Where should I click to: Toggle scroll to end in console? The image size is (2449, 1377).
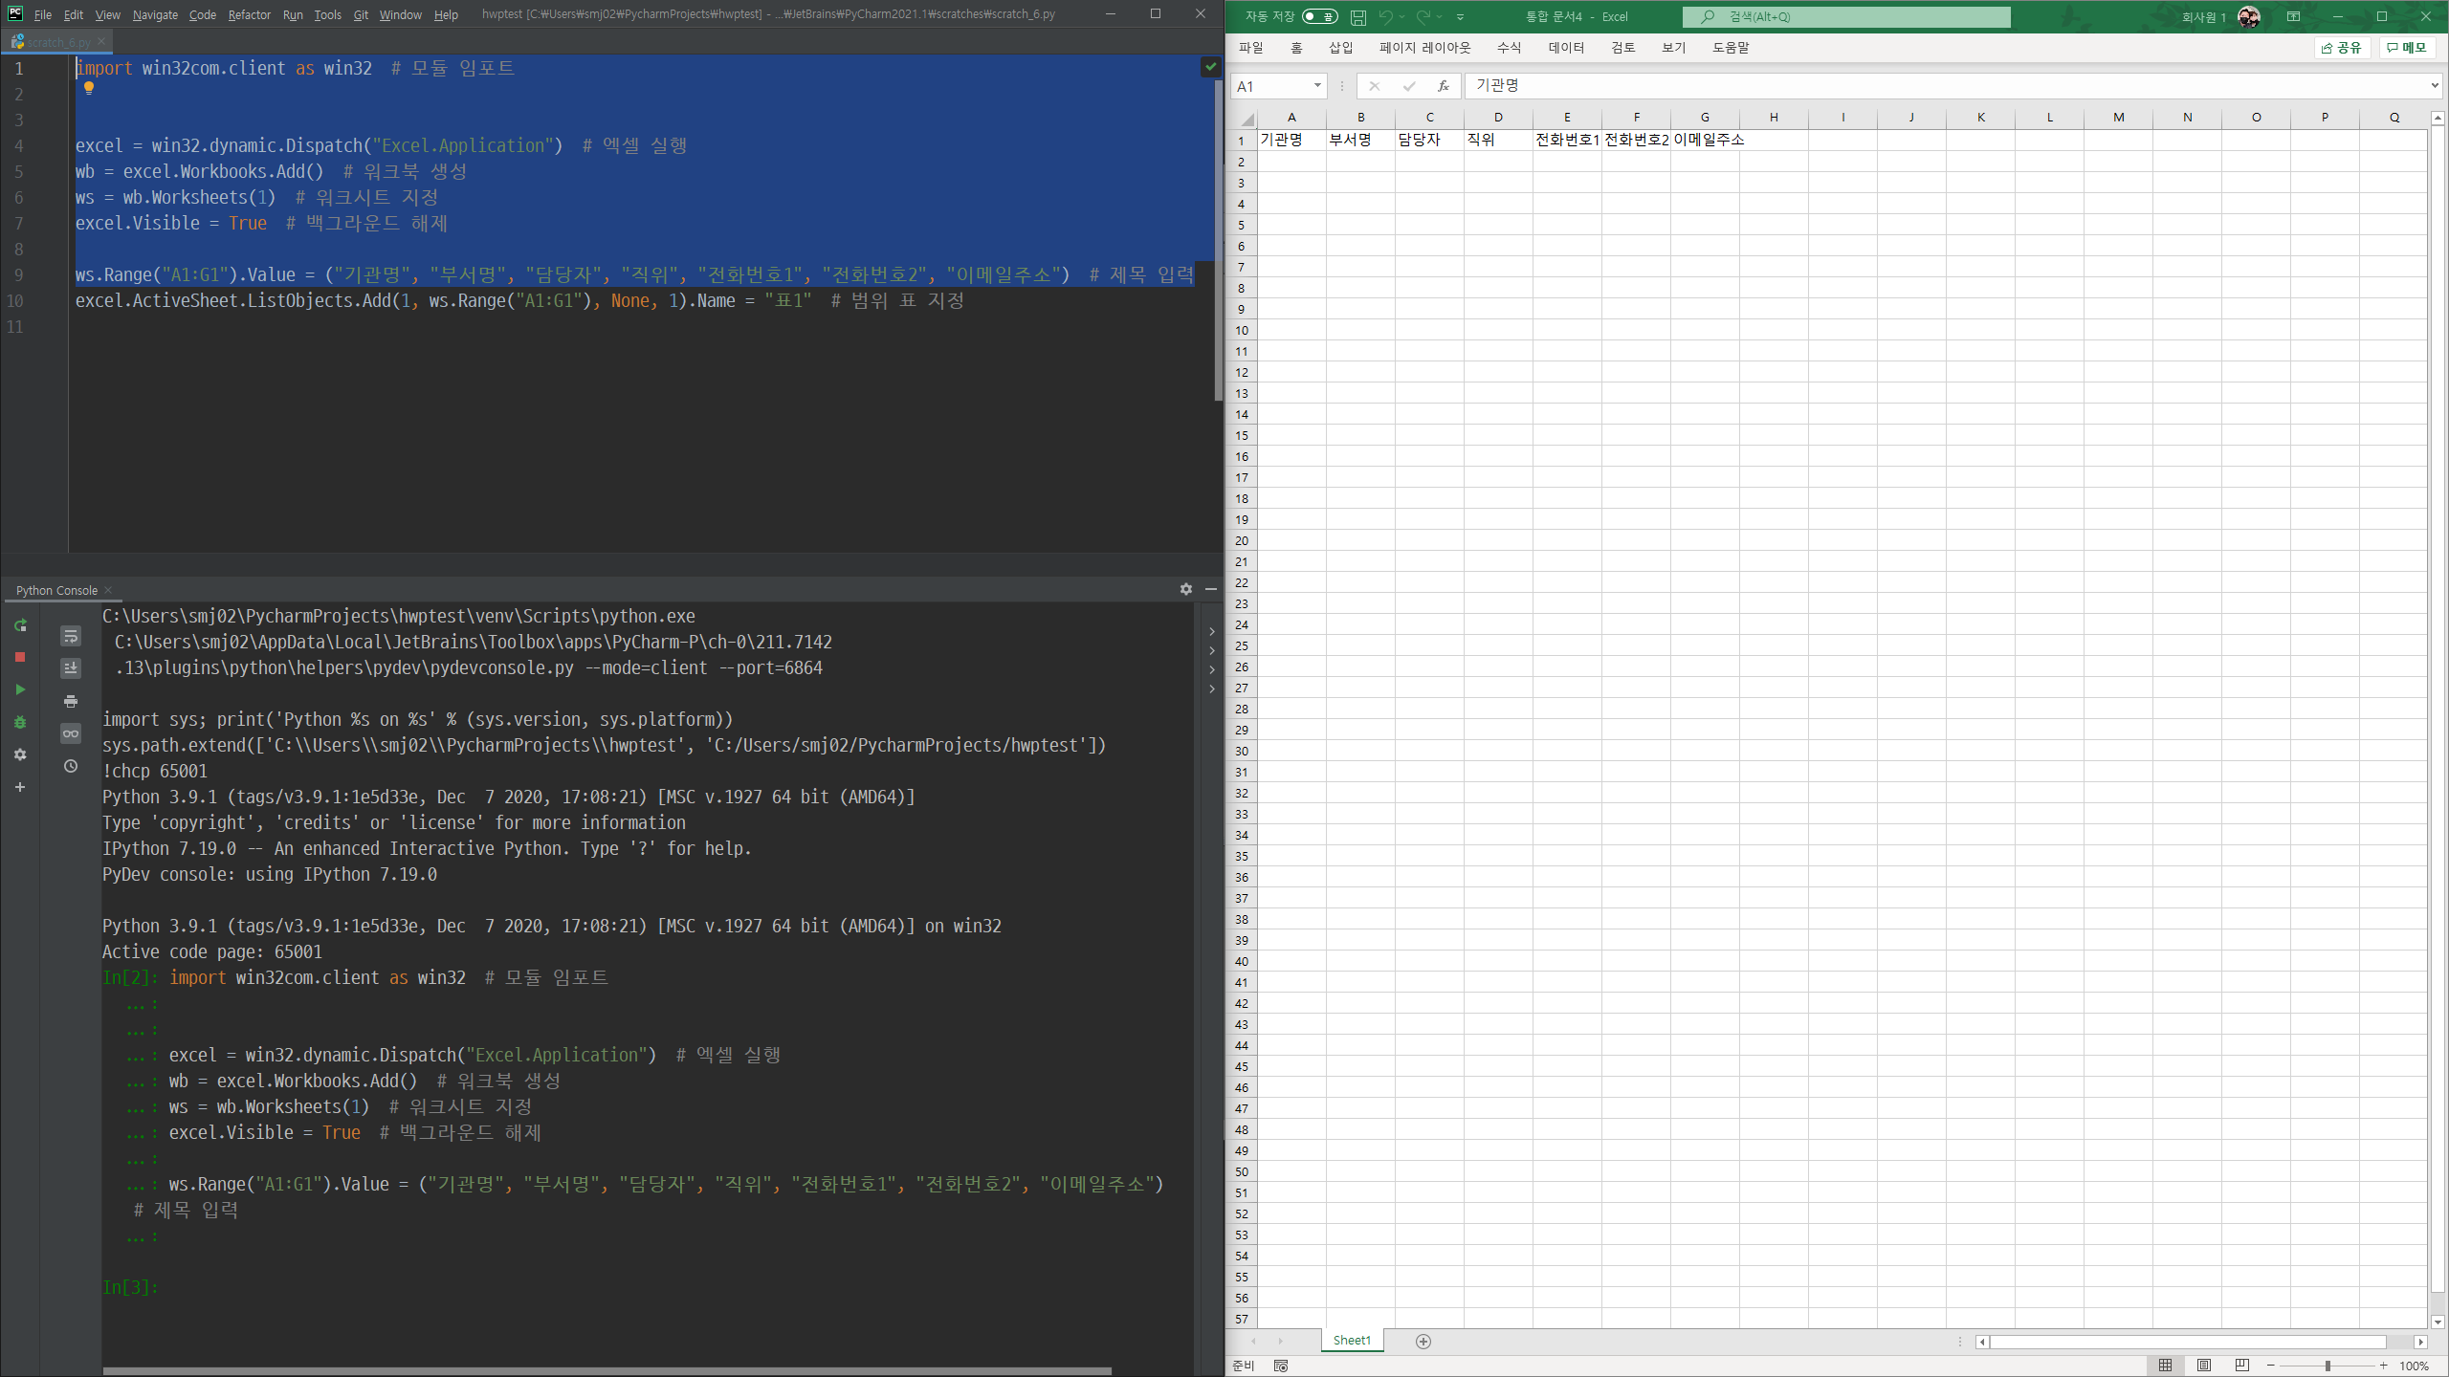pyautogui.click(x=71, y=667)
